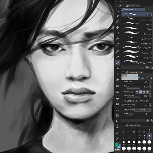
Task: Select the weak anti-aliasing option
Action: pos(141,91)
